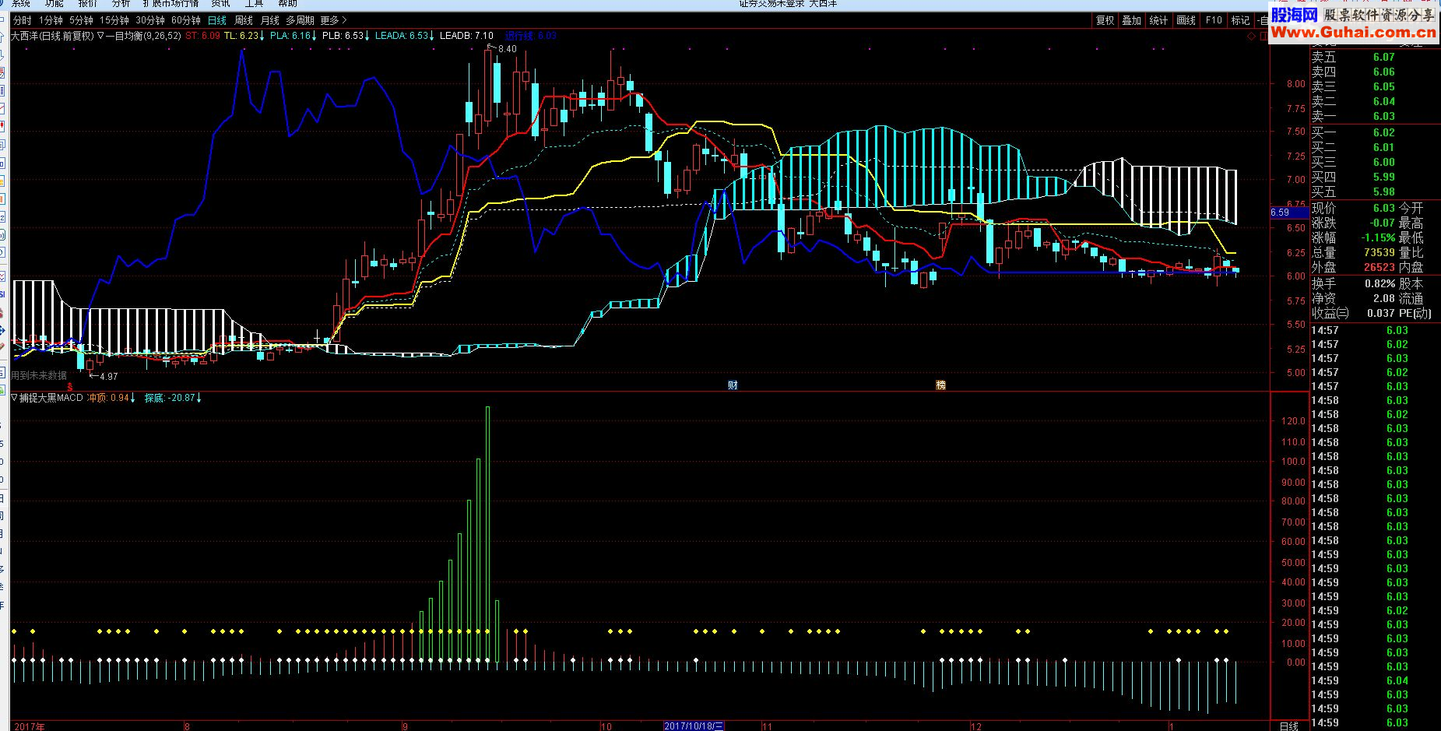Open the 捕捉大黑MACD indicator dropdown triangle
Viewport: 1441px width, 731px height.
14,397
